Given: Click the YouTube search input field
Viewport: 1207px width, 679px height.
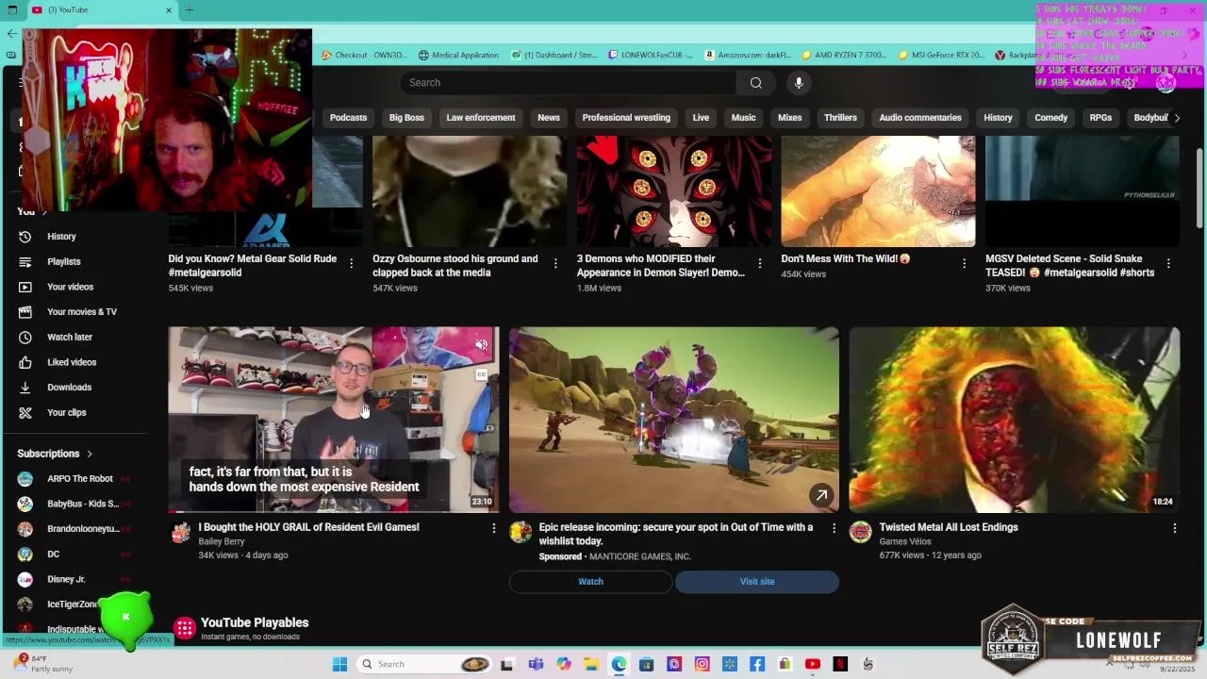Looking at the screenshot, I should coord(568,83).
